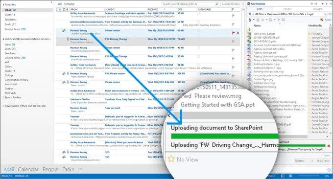Click Ravenwood Office 365 Demo Site breadcrumb

(x=285, y=14)
